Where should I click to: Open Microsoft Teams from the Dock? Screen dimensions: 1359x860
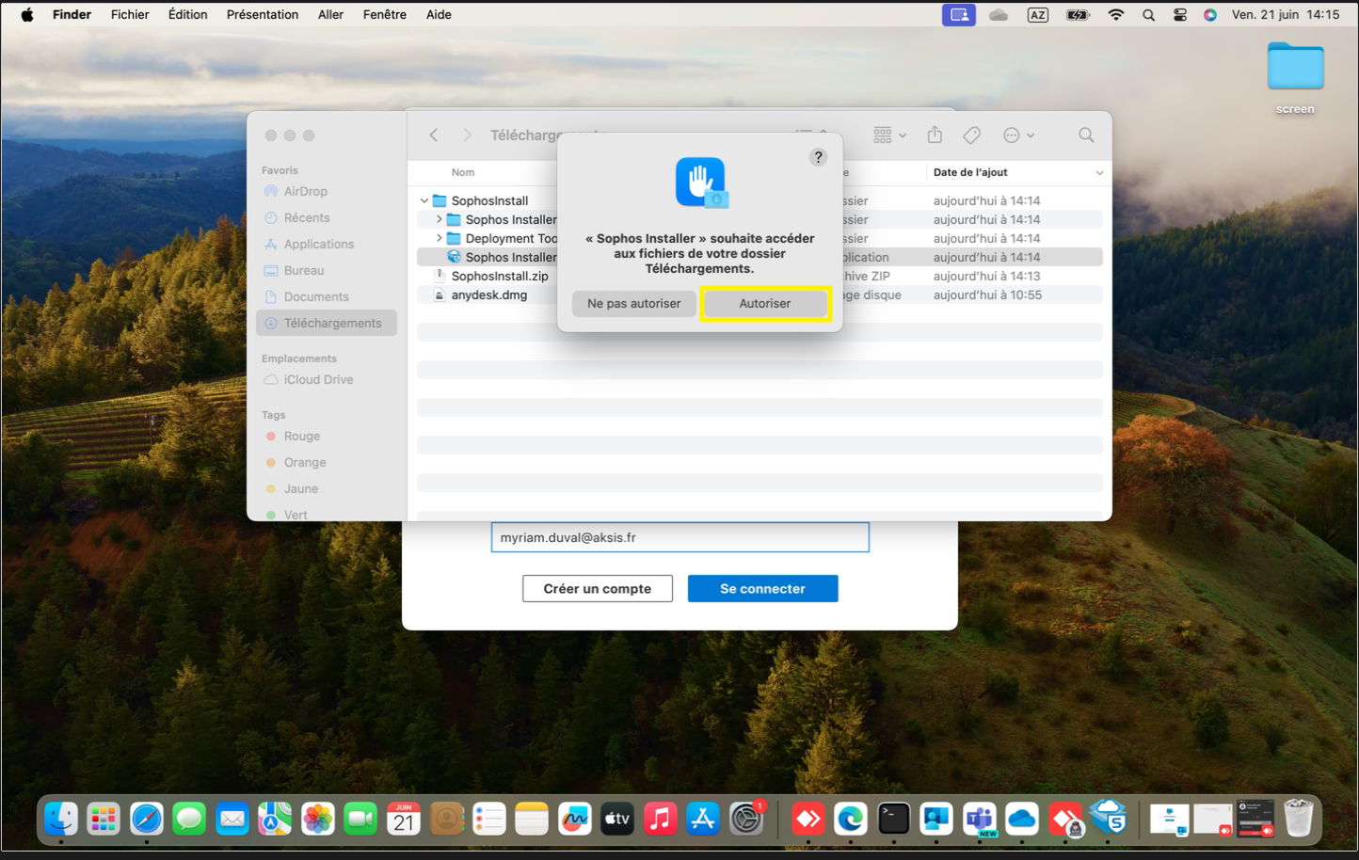pyautogui.click(x=979, y=820)
